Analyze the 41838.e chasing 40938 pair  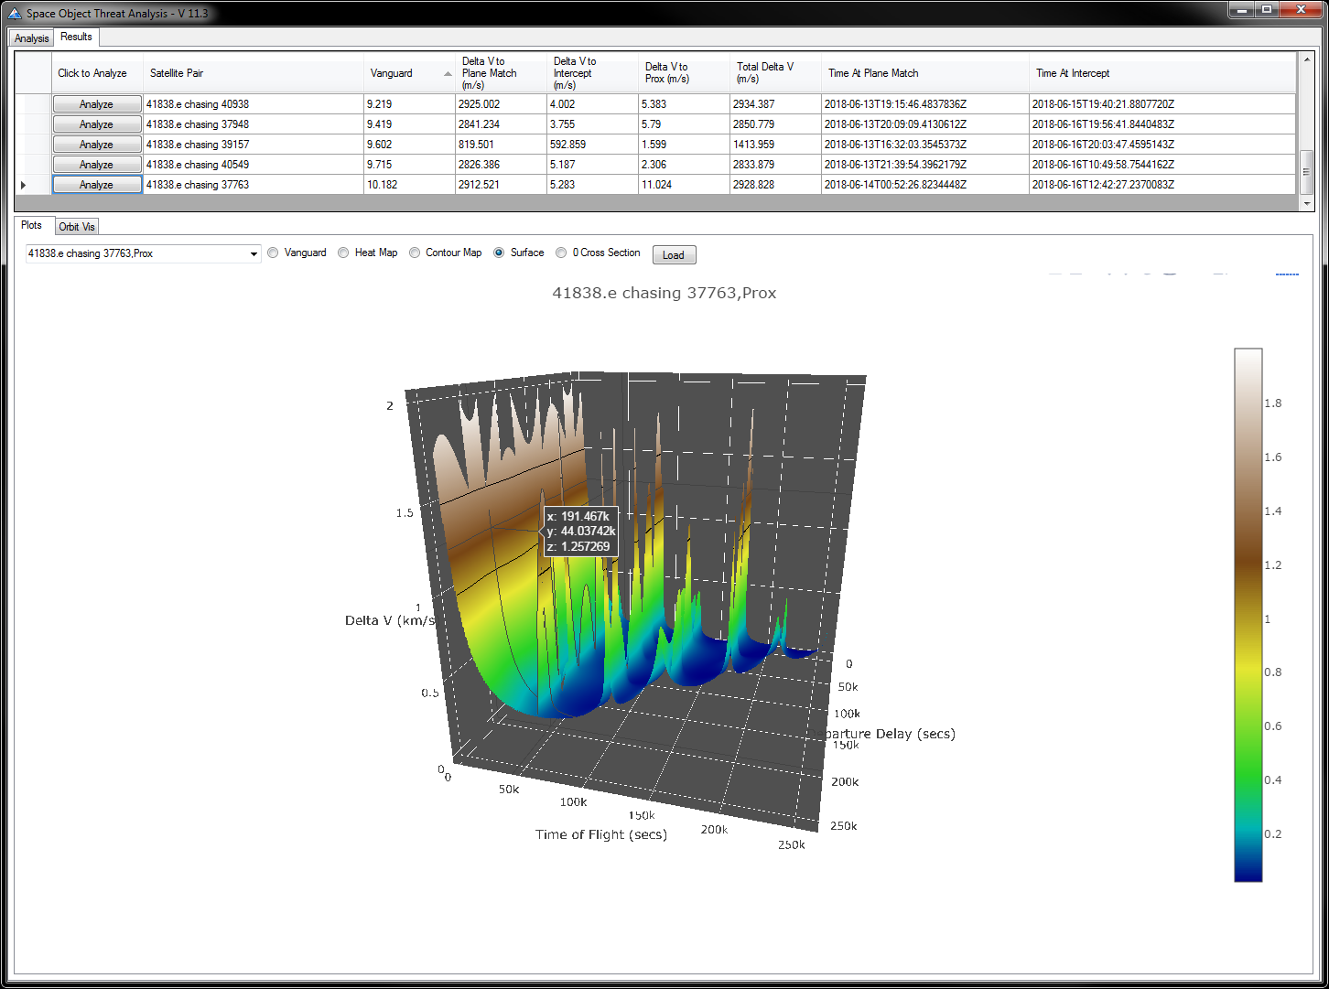[96, 104]
